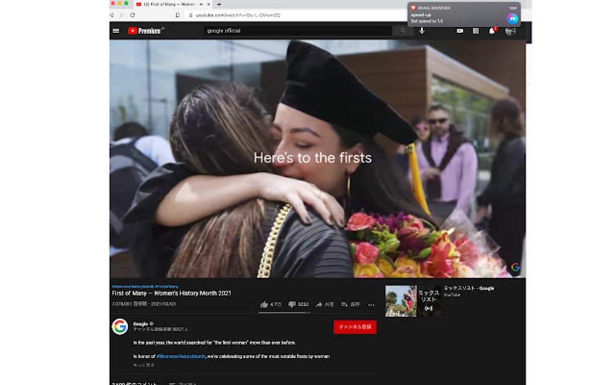Click the Google watermark on the video
The height and width of the screenshot is (385, 615).
[x=516, y=268]
